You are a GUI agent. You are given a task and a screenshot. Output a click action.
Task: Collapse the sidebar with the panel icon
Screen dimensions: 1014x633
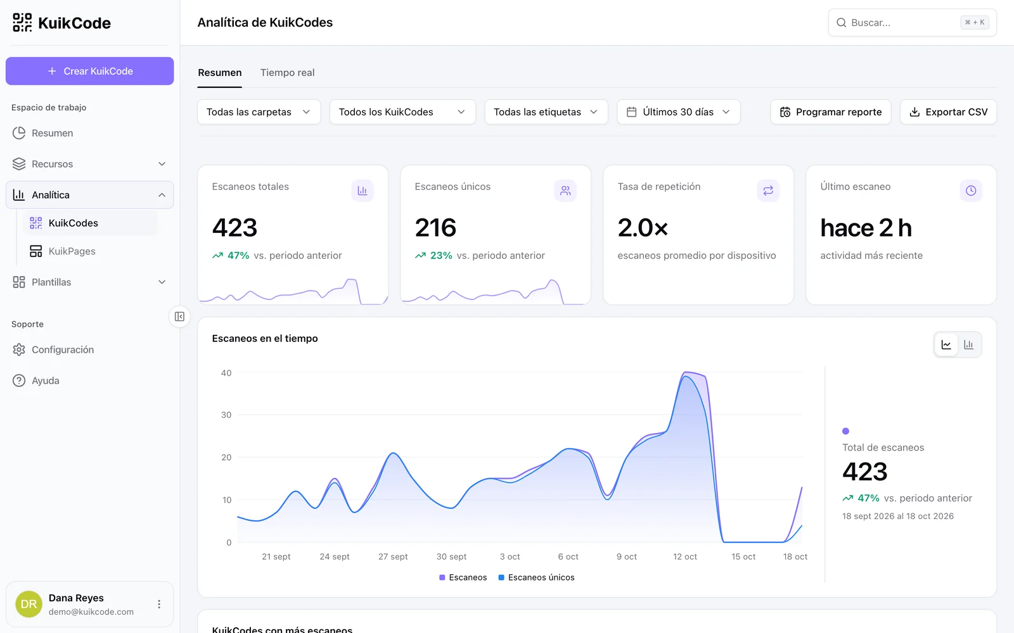click(179, 316)
